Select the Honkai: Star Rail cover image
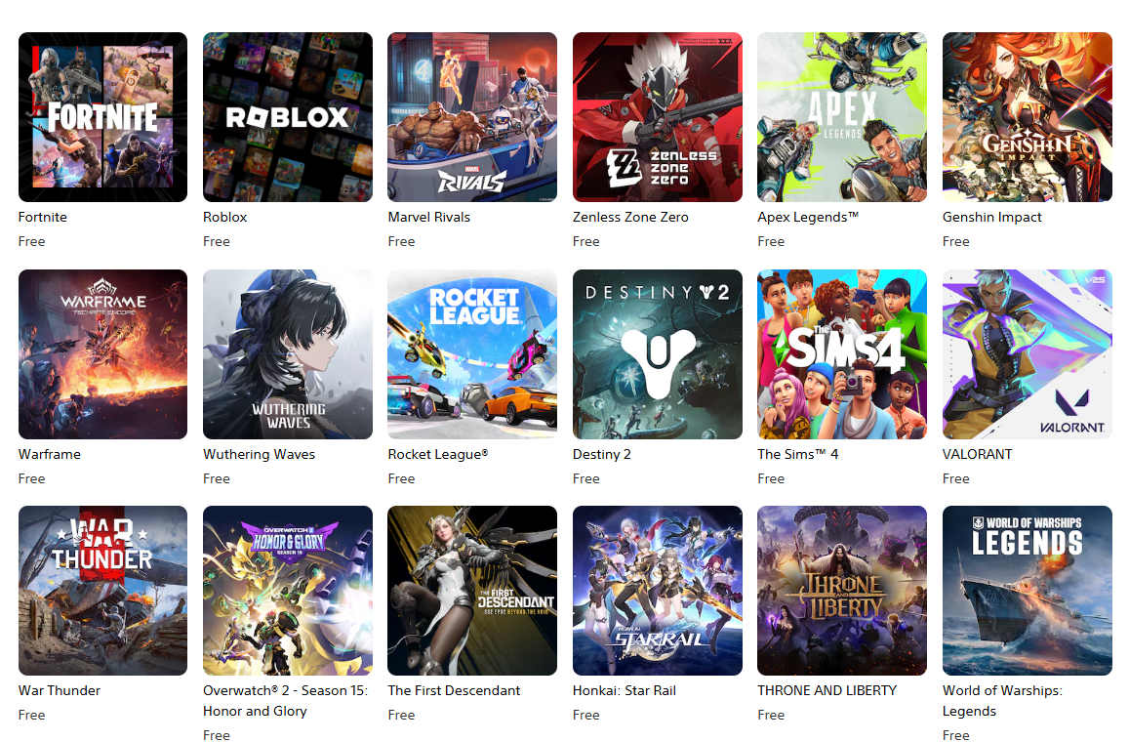Viewport: 1129px width, 742px height. pos(658,591)
